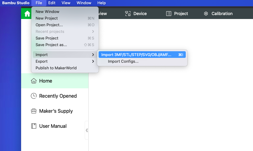Select Open Project... menu entry
253x151 pixels.
click(x=65, y=25)
